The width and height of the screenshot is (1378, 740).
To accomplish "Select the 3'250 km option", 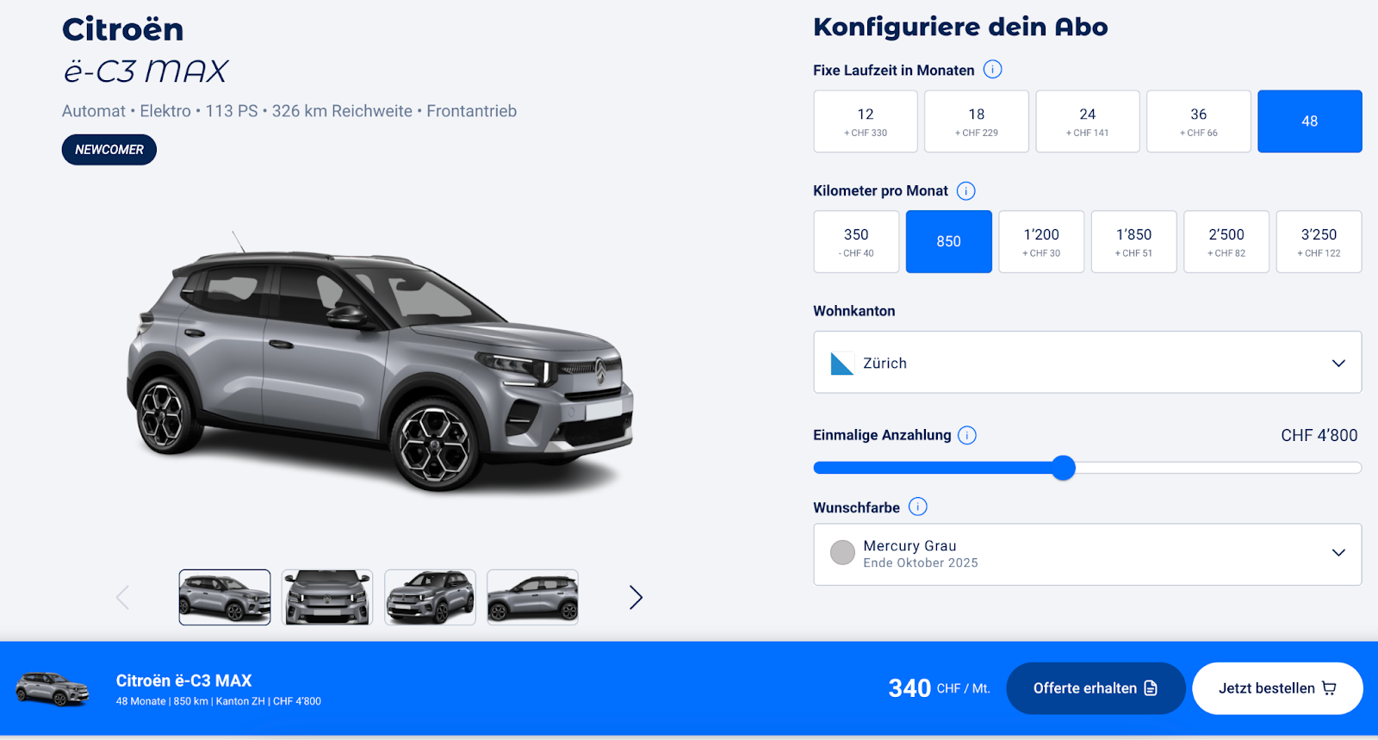I will (x=1319, y=242).
